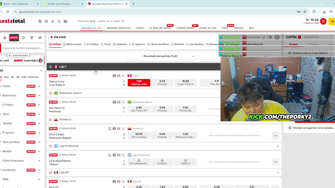Collapse the Liga MX section
Image resolution: width=335 pixels, height=188 pixels.
(x=278, y=172)
